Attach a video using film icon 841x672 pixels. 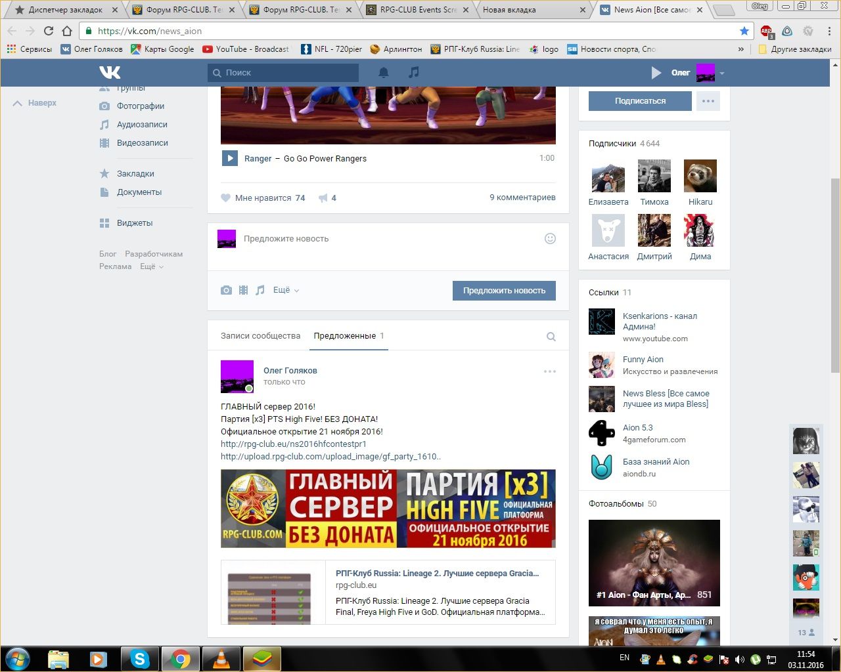pyautogui.click(x=243, y=290)
